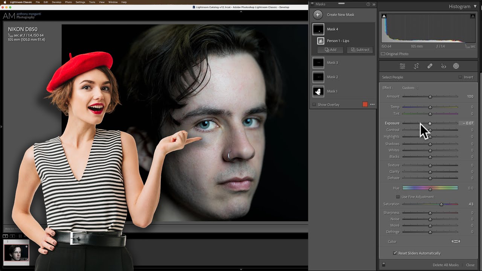
Task: Open the File menu
Action: pyautogui.click(x=38, y=2)
